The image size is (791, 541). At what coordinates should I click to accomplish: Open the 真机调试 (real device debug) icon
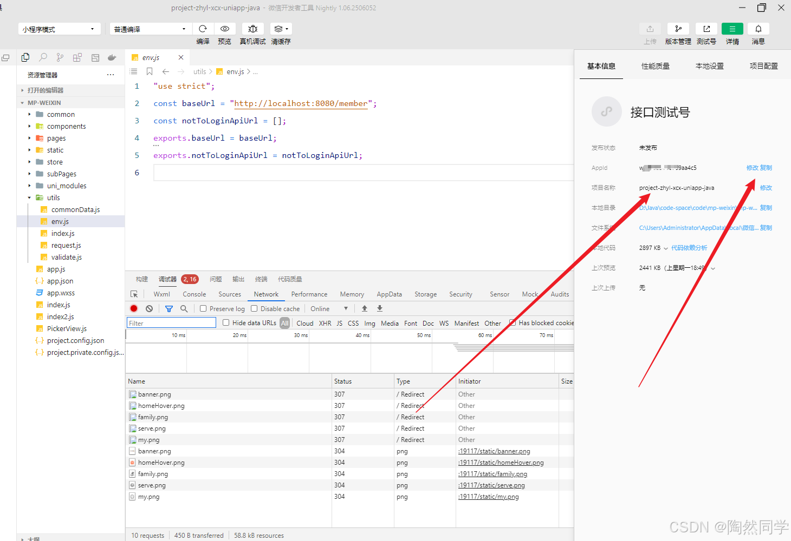[252, 29]
